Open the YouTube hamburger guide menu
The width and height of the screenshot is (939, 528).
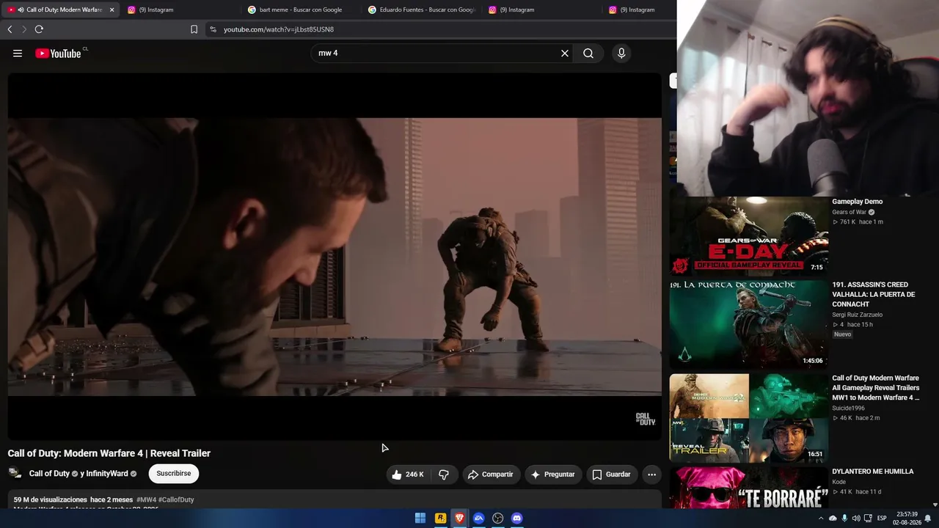18,54
